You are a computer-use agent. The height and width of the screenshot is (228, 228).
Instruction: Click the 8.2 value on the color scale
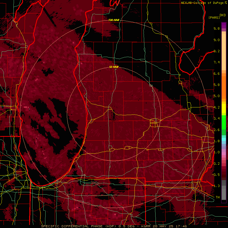217,51
